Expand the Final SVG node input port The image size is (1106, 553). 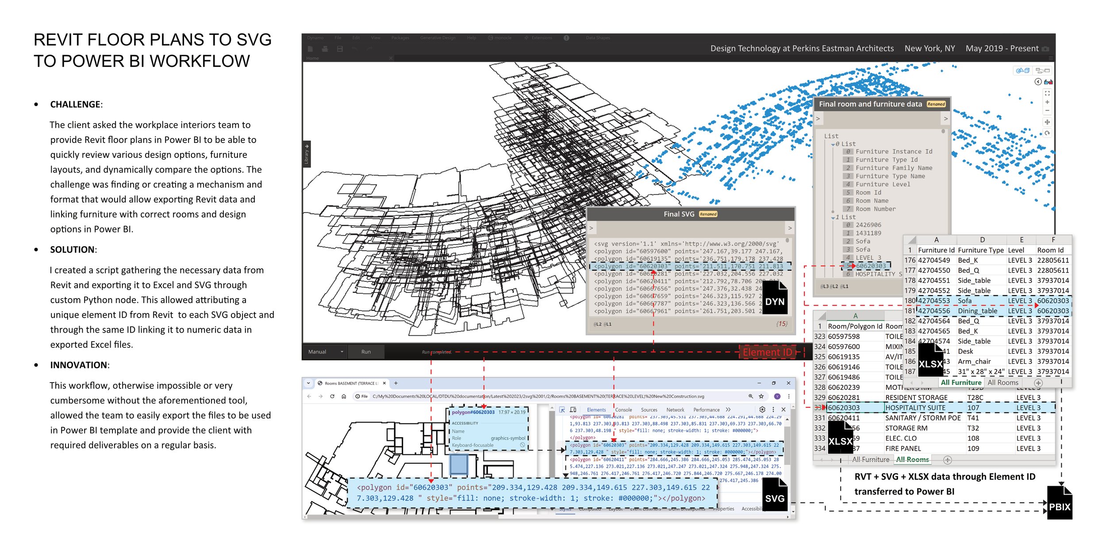(x=591, y=228)
